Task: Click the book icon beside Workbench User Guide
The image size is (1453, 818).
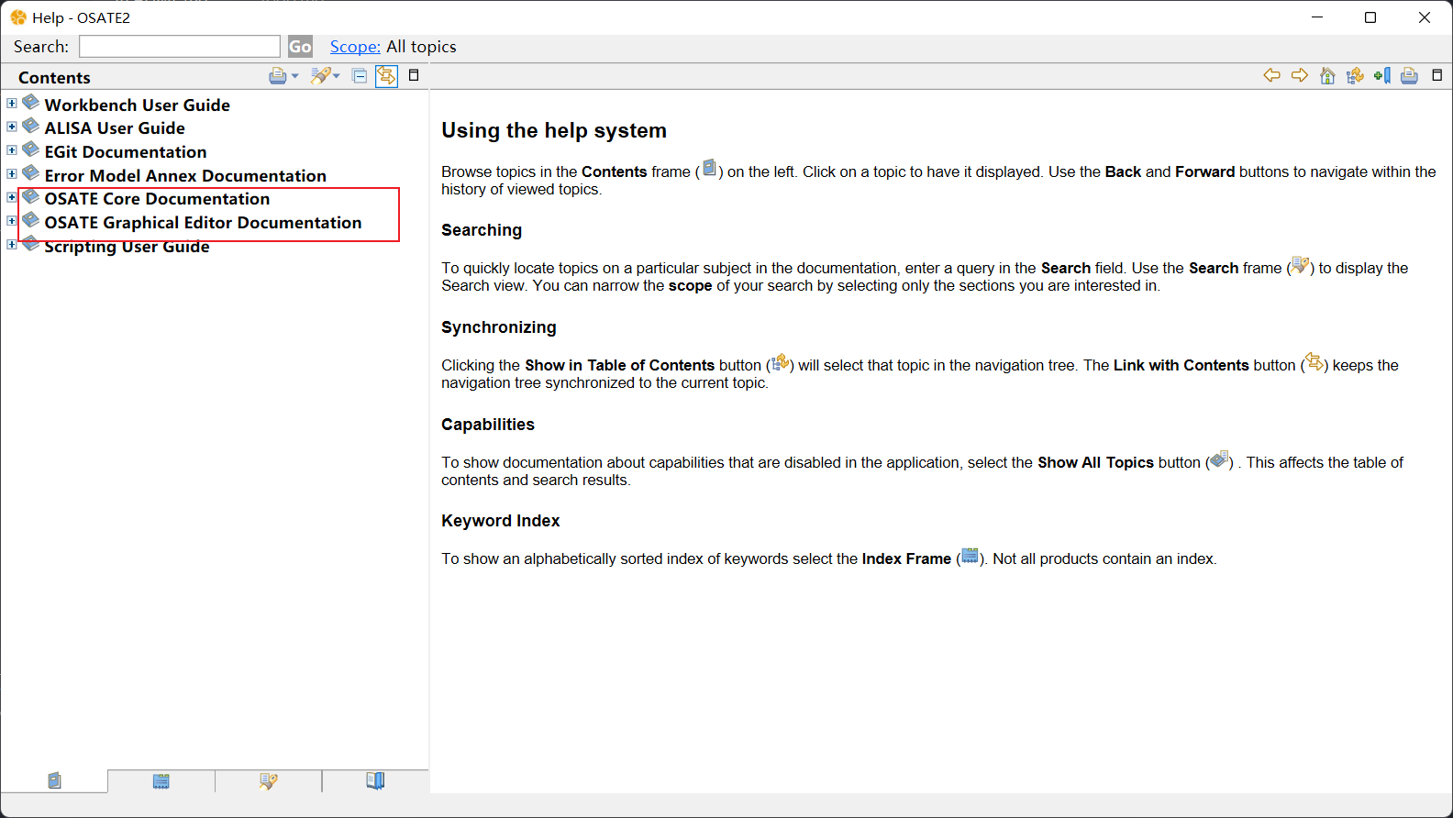Action: click(x=31, y=102)
